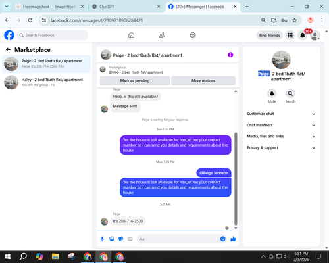329x263 pixels.
Task: Show hidden tray icons chevron
Action: click(x=263, y=256)
